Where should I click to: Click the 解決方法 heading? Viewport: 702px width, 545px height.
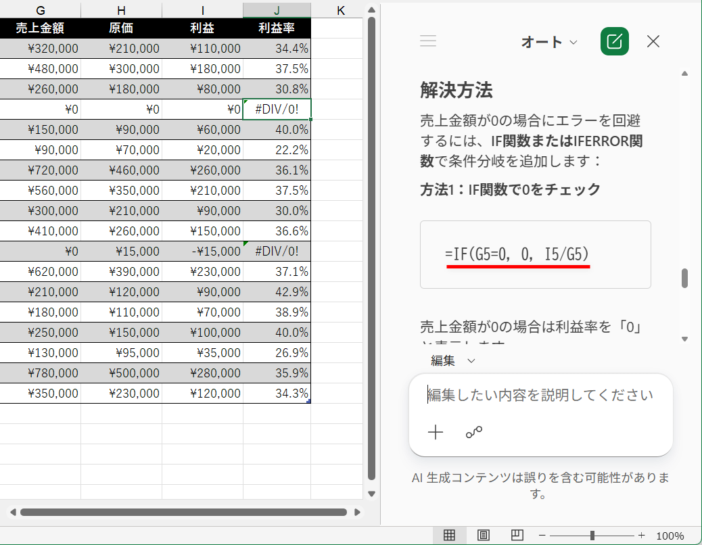coord(457,91)
